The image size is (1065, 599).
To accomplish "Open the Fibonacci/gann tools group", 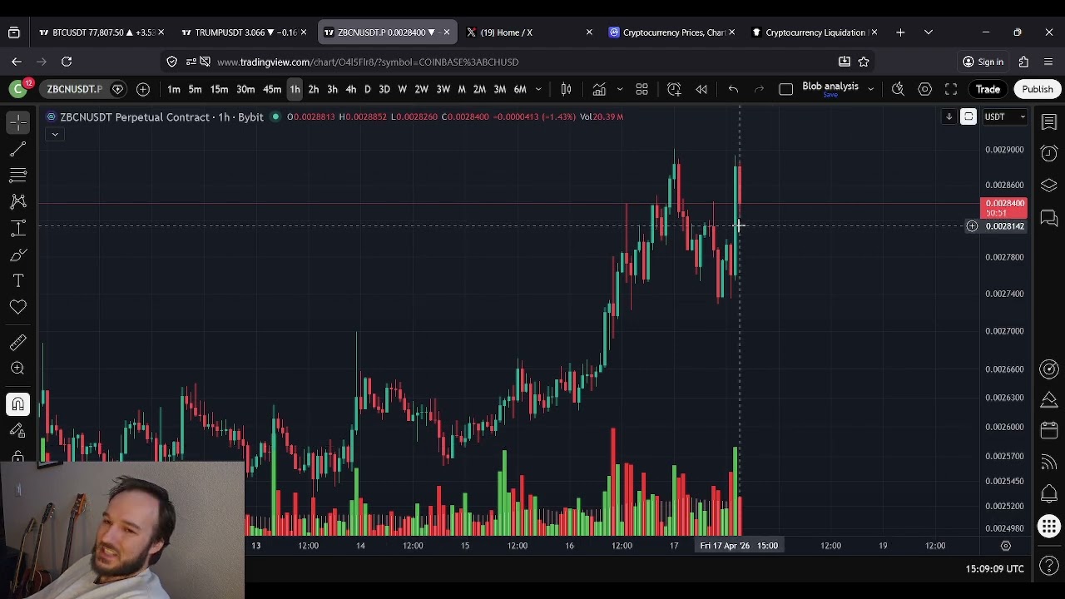I will click(17, 176).
